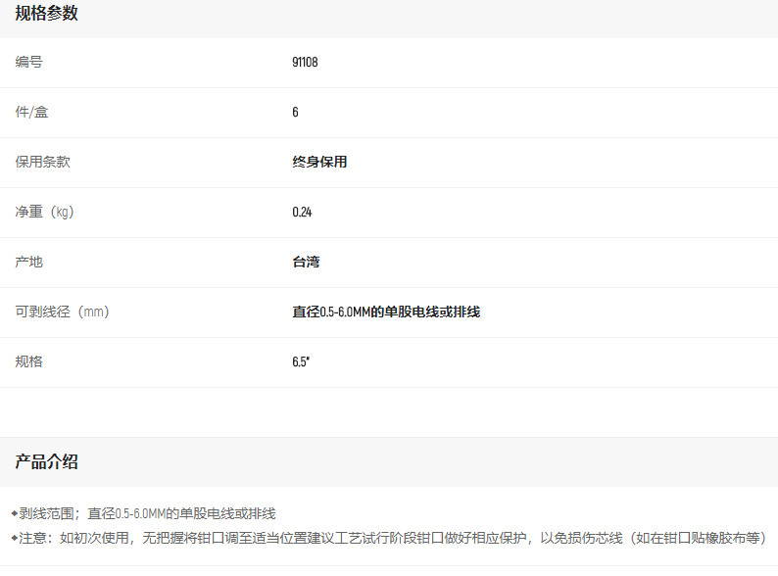Select the 件/盒 value 6
This screenshot has width=778, height=576.
[295, 113]
